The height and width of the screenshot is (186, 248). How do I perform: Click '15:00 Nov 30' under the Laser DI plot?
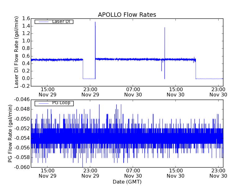(175, 92)
